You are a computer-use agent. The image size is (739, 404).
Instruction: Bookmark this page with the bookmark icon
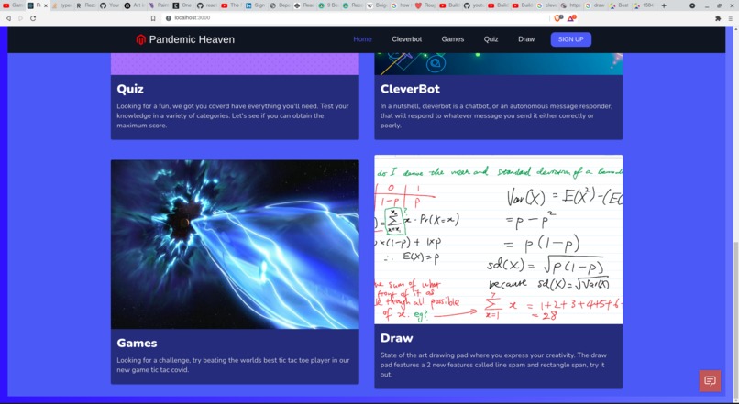pyautogui.click(x=153, y=18)
